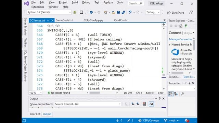The image size is (219, 123).
Task: Switch to GameCode.txt tab
Action: coord(64,20)
